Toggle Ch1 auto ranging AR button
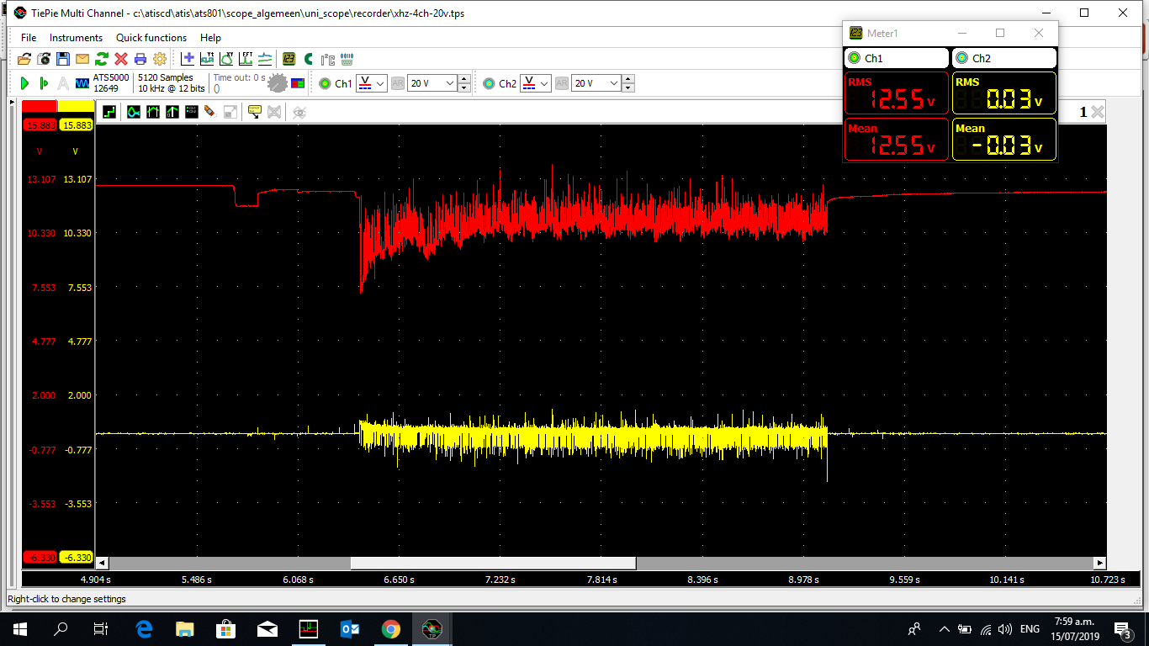Screen dimensions: 1149x646 click(397, 83)
